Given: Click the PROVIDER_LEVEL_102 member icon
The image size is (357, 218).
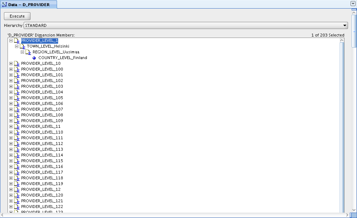Looking at the screenshot, I should click(17, 81).
